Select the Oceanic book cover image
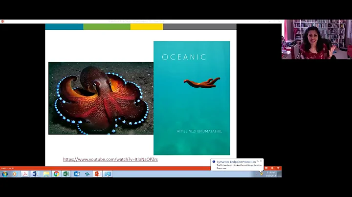 [x=192, y=98]
